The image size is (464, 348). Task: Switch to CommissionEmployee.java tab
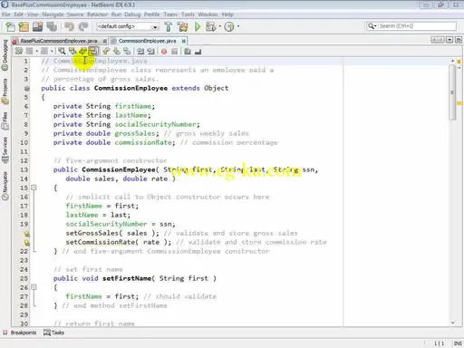(x=147, y=41)
